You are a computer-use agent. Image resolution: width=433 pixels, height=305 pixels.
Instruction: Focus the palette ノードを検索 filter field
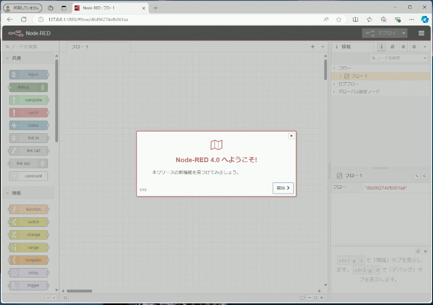(x=30, y=47)
